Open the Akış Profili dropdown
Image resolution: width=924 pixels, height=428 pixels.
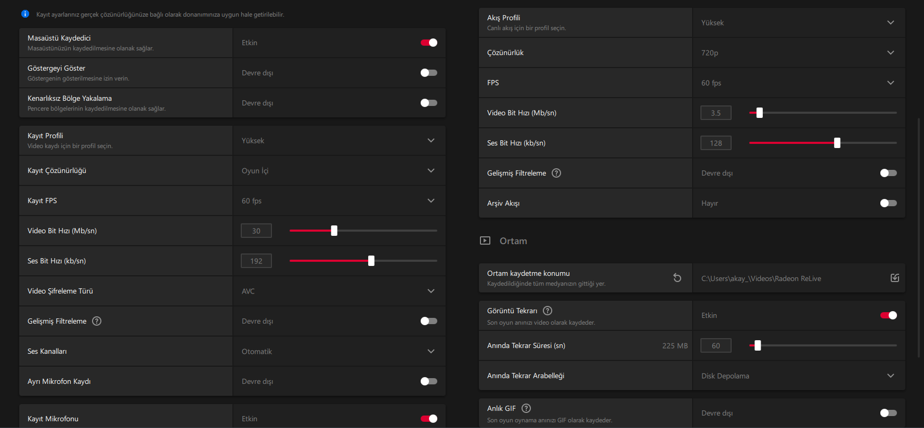[x=799, y=22]
